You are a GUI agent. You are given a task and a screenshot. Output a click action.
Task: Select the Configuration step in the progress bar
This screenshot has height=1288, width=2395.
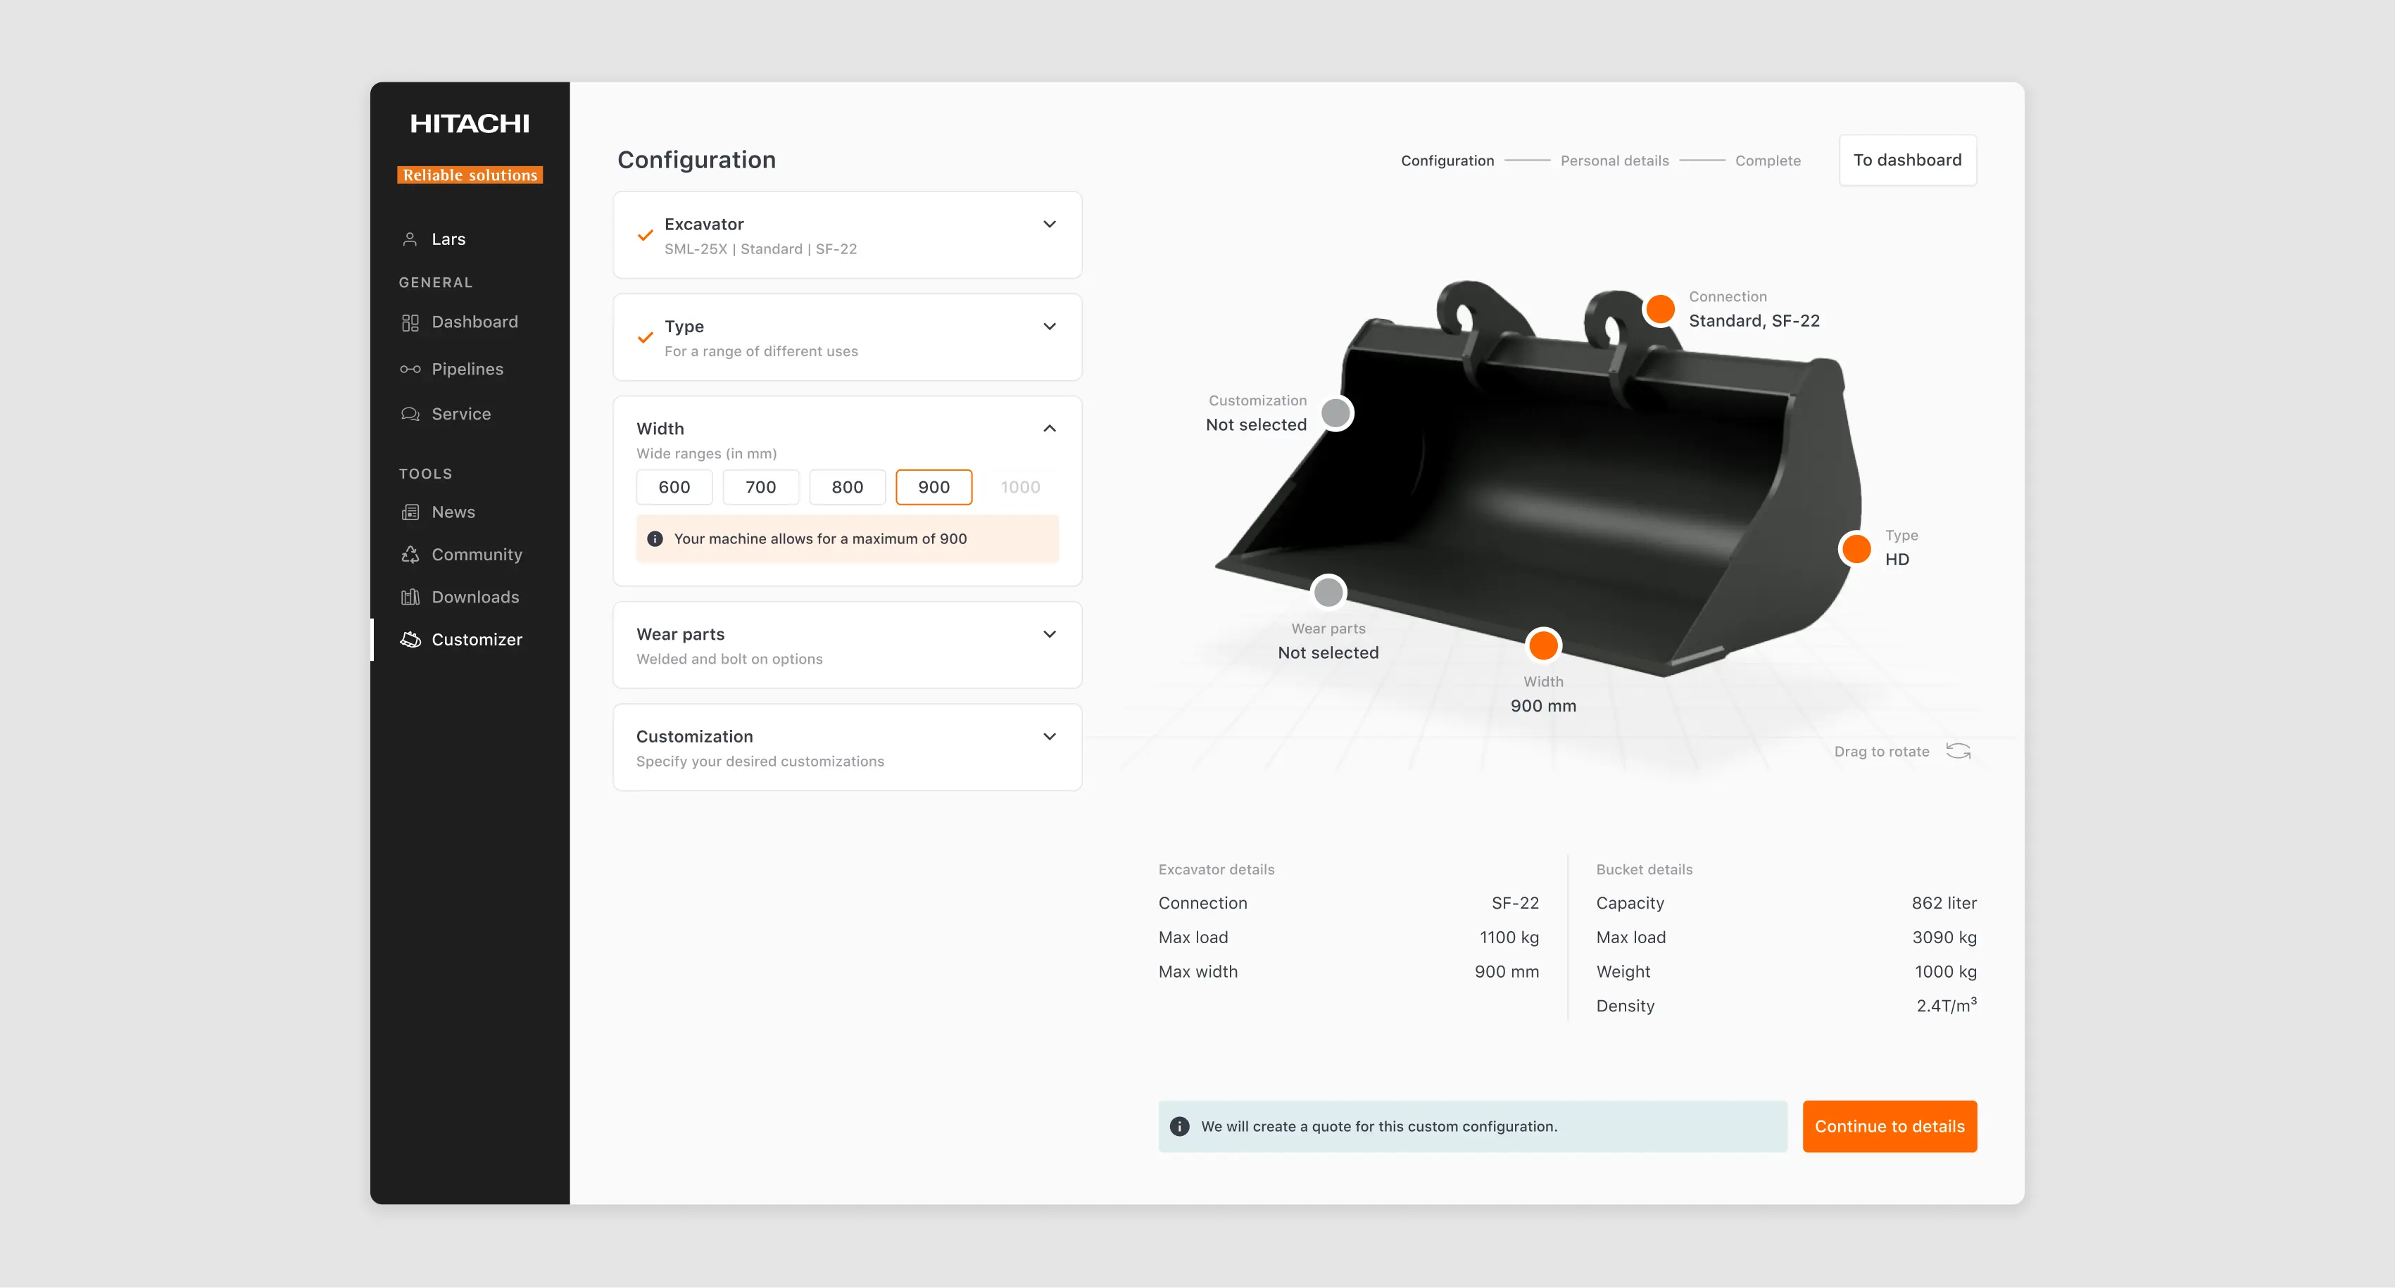coord(1447,160)
